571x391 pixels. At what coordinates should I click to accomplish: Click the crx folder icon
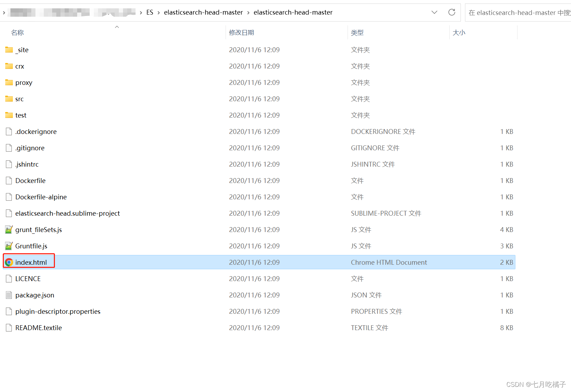9,66
